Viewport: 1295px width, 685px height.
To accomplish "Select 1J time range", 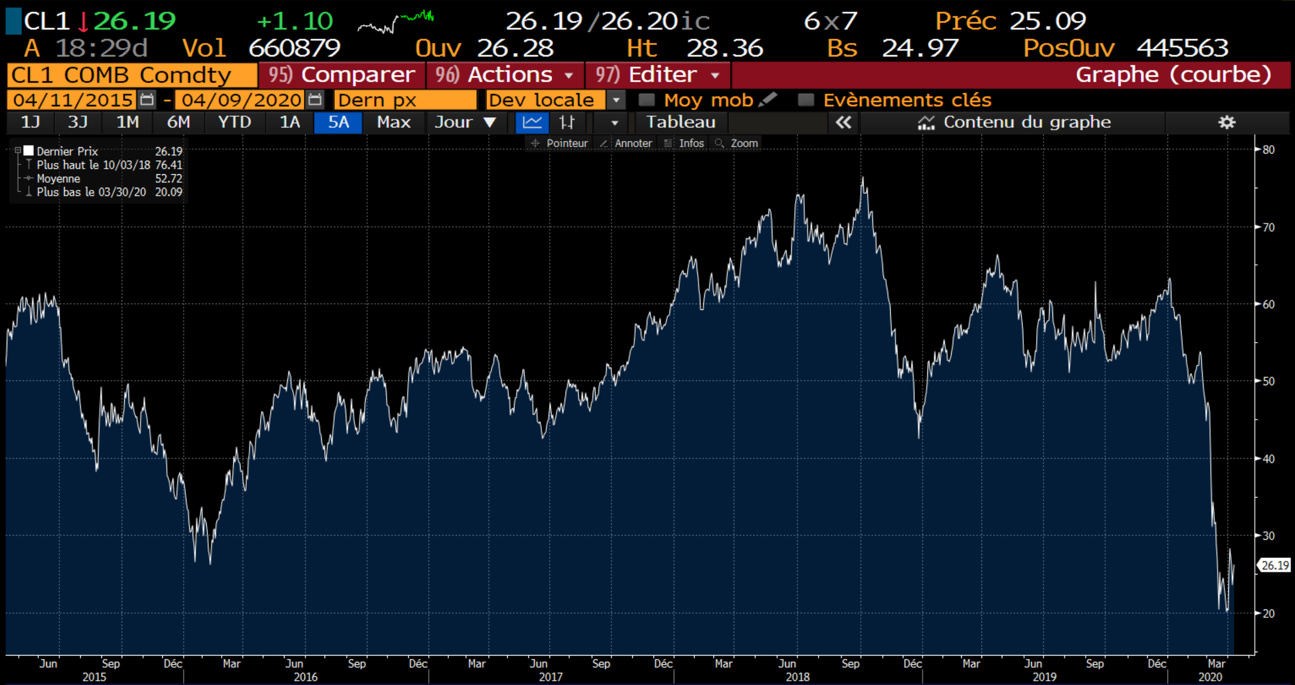I will (30, 122).
